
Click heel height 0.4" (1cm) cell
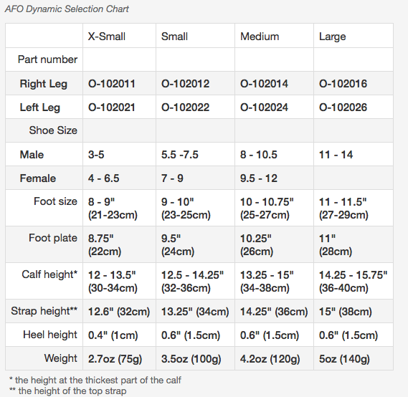pos(113,335)
